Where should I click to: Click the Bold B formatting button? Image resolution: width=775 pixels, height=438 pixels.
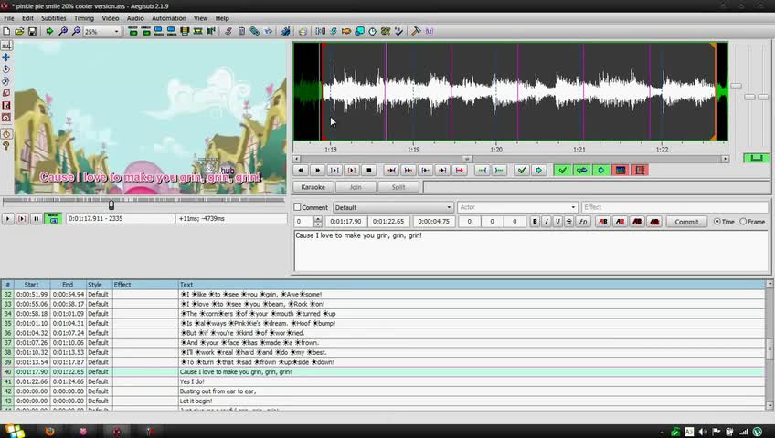(535, 222)
